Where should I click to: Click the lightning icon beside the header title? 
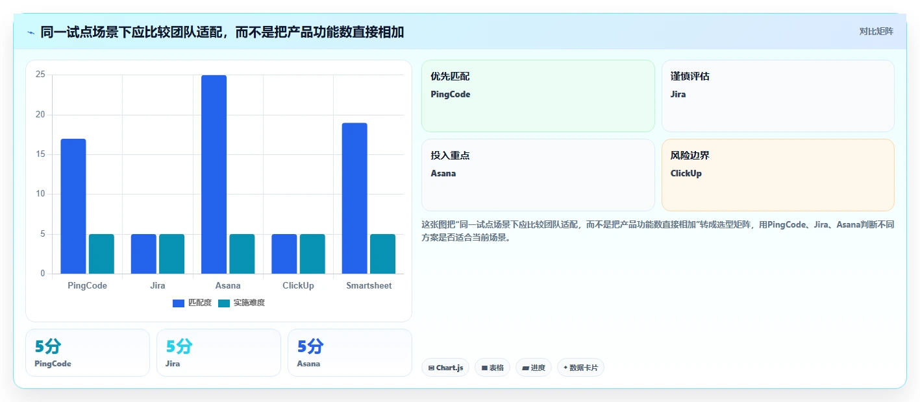coord(31,32)
